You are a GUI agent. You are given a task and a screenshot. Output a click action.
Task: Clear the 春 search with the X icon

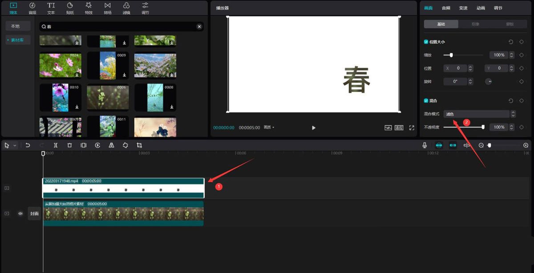click(199, 26)
